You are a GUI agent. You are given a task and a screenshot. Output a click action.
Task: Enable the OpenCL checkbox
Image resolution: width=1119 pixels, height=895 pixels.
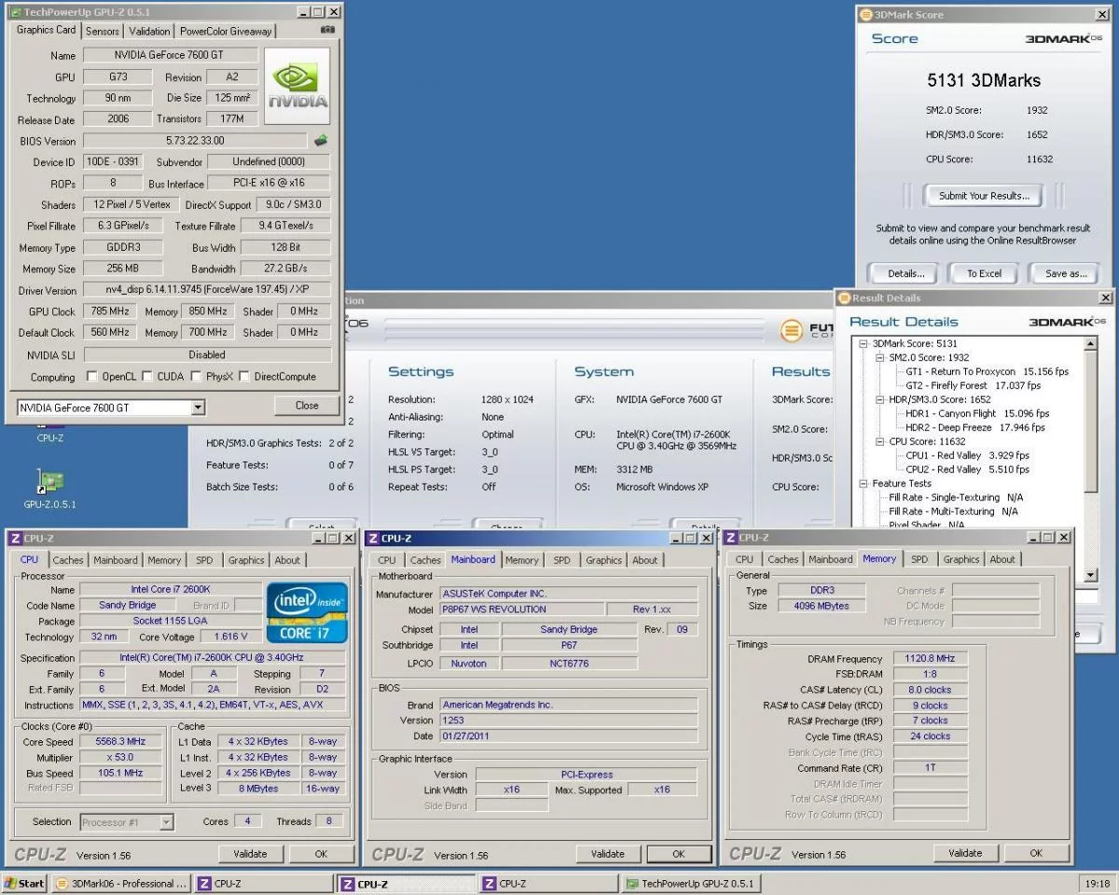coord(91,377)
